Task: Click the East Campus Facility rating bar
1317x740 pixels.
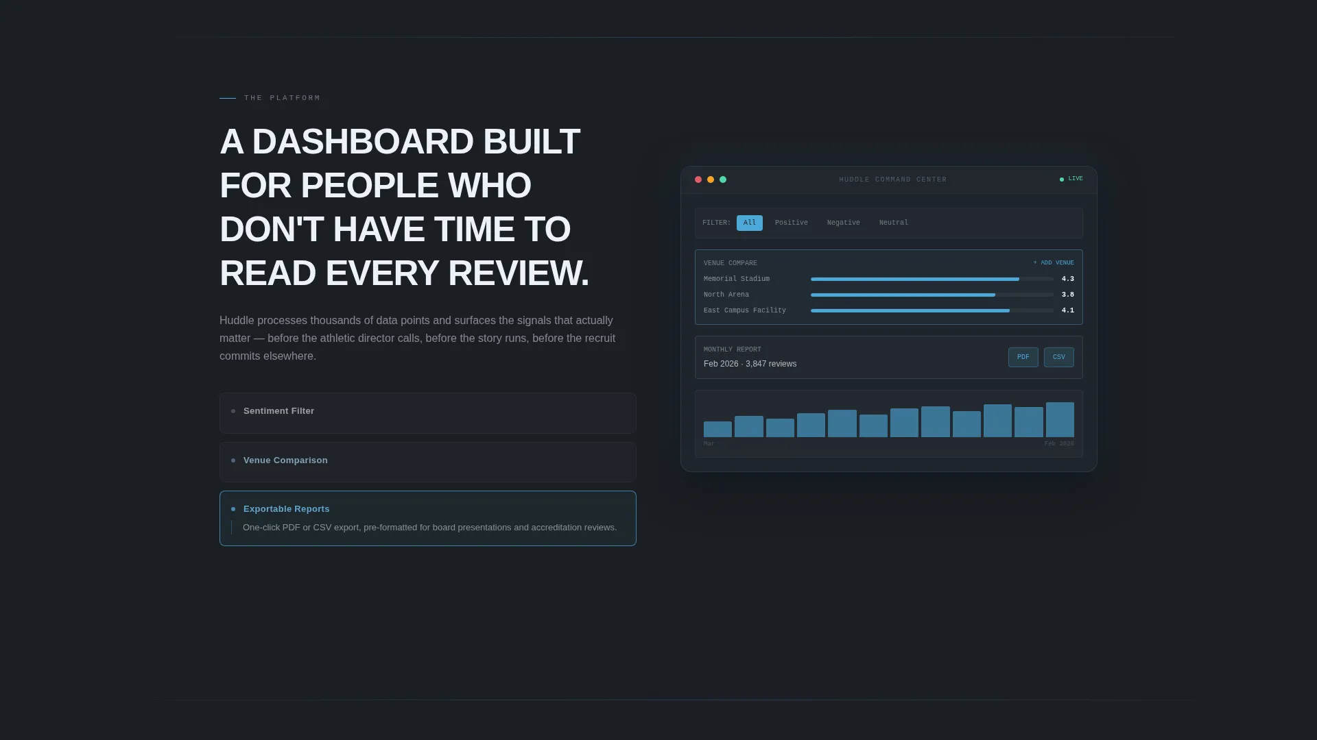Action: tap(932, 310)
